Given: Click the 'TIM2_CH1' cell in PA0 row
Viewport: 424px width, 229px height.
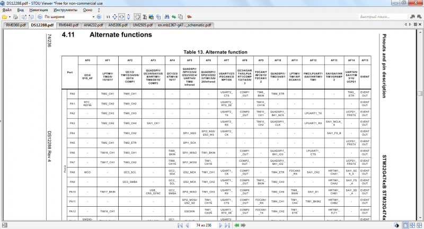Looking at the screenshot, I should 108,94.
